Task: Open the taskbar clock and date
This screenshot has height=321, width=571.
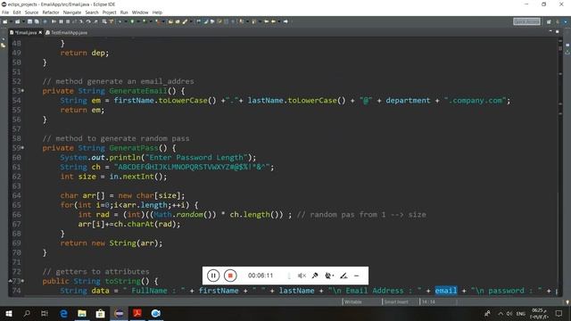Action: coord(539,313)
